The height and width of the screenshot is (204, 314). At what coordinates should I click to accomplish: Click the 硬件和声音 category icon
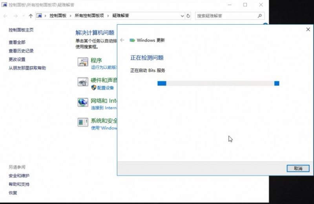pos(83,82)
